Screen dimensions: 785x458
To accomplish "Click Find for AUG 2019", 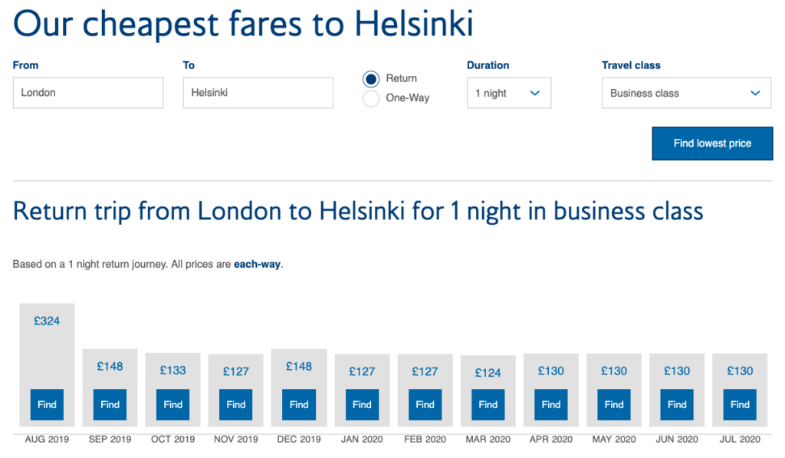I will pos(47,404).
